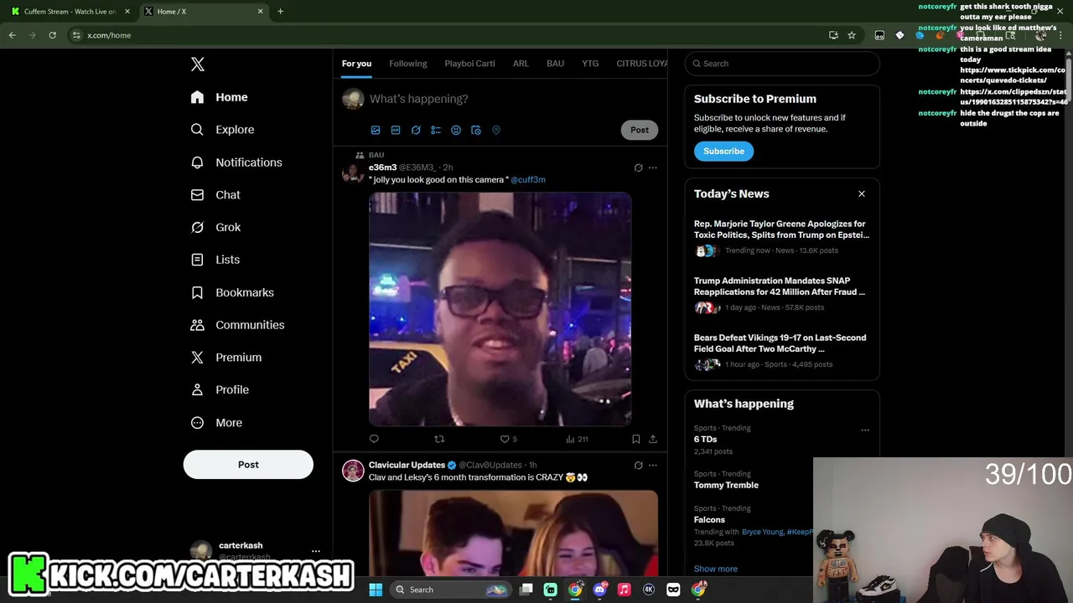Bookmark this page with star icon
The image size is (1073, 603).
click(852, 35)
